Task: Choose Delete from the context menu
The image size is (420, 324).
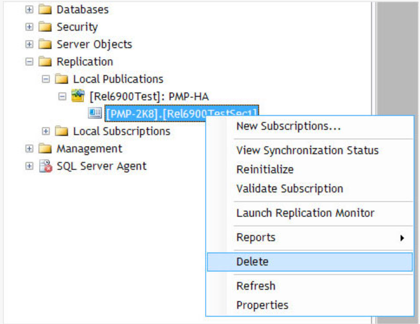Action: pos(253,261)
